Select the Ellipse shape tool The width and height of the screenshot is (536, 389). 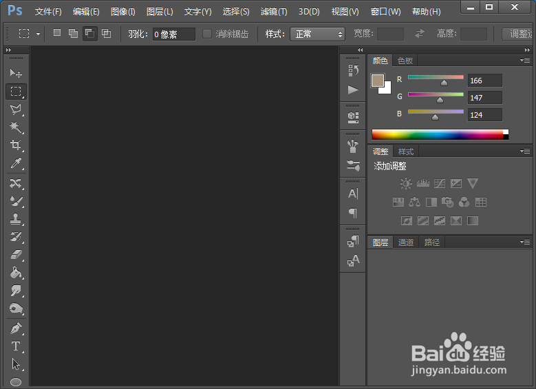tap(16, 381)
